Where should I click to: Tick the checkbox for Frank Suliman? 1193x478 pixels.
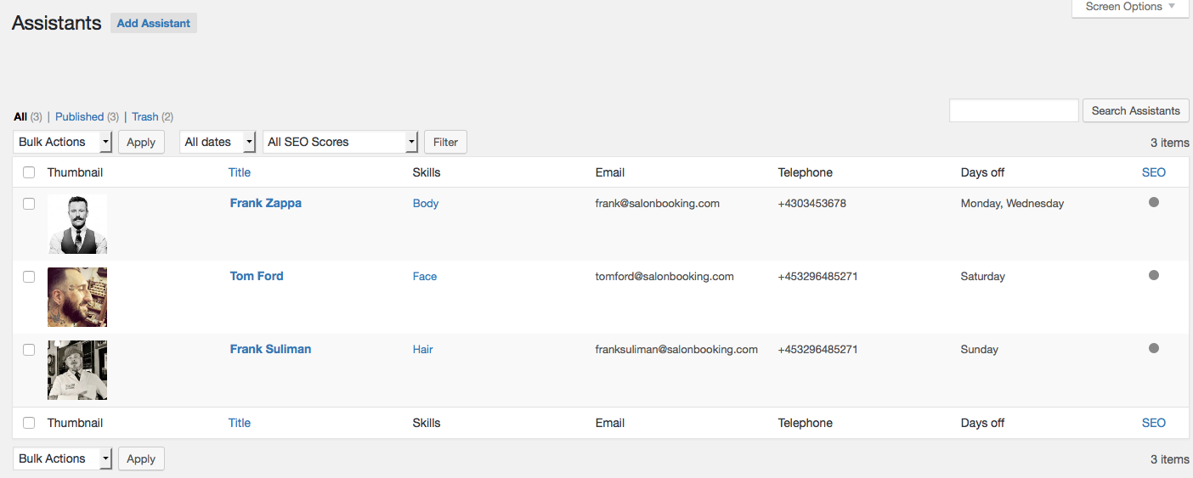tap(29, 350)
